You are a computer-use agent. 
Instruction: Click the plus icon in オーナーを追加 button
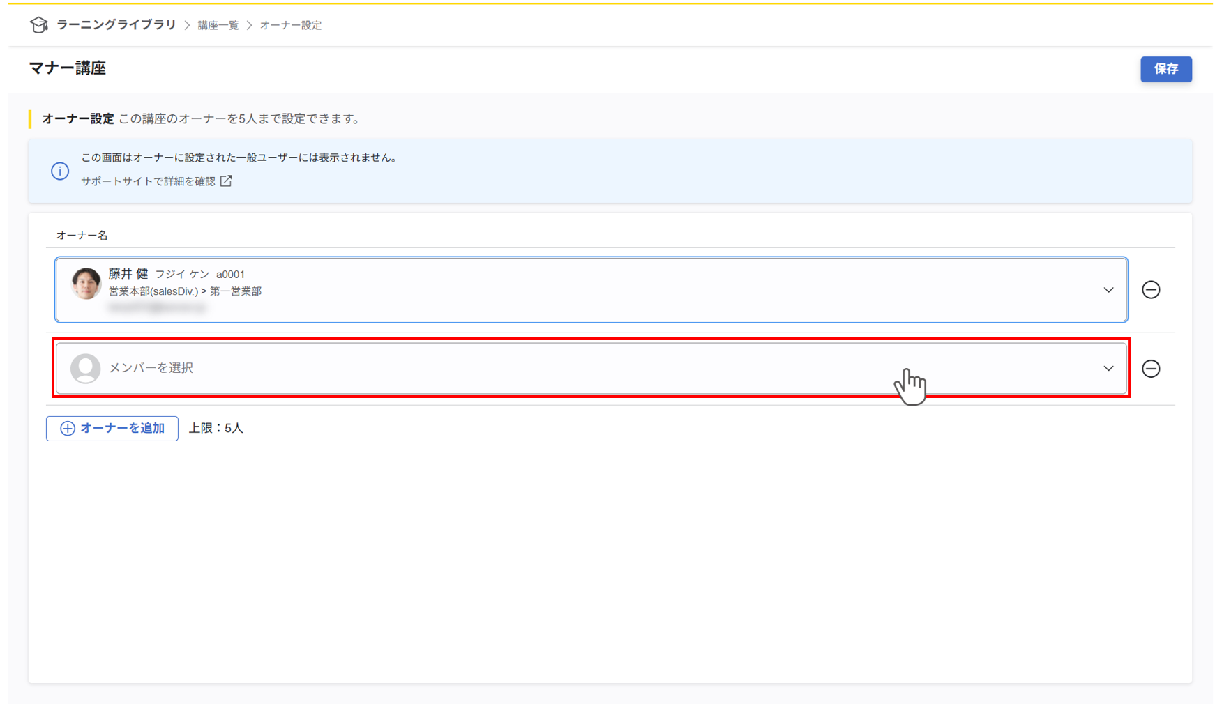click(x=67, y=428)
